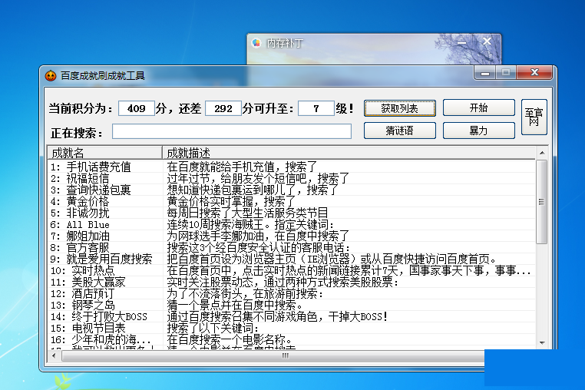
Task: Close the 内存补丁 window
Action: tap(487, 41)
